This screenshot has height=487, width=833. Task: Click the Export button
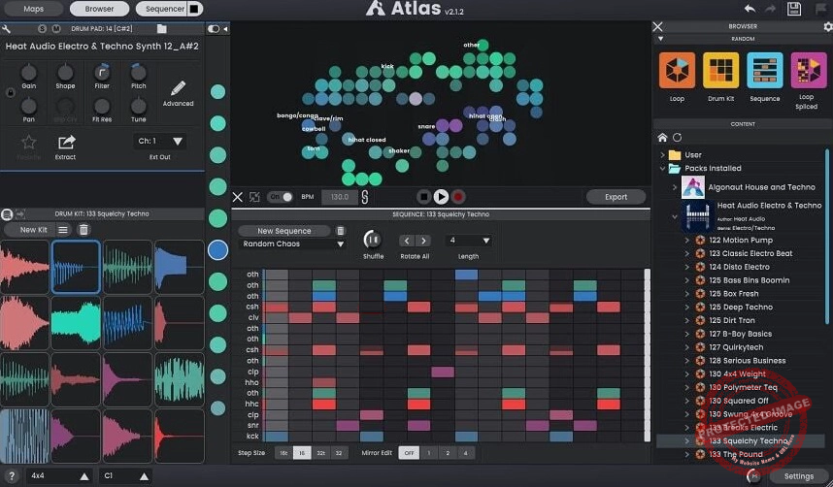616,197
